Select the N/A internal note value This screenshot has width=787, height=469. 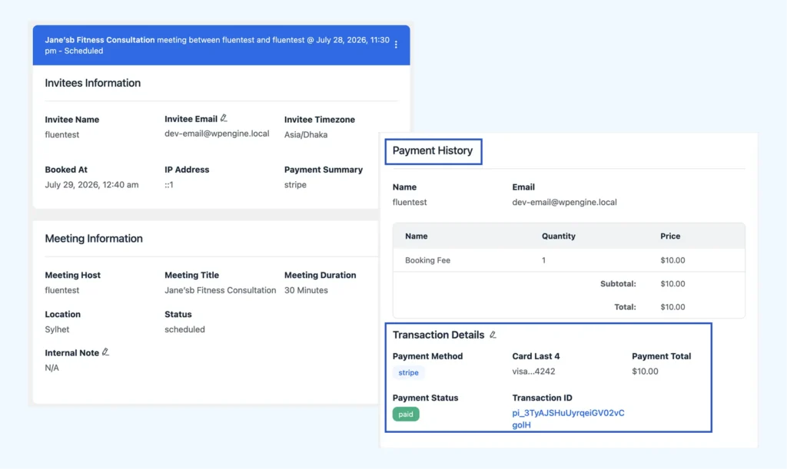pyautogui.click(x=51, y=367)
